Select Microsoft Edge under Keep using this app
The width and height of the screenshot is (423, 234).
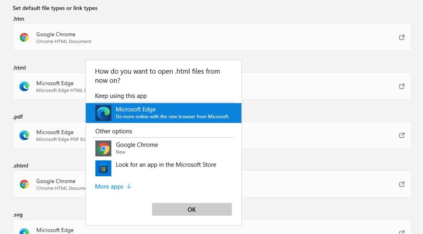click(163, 113)
